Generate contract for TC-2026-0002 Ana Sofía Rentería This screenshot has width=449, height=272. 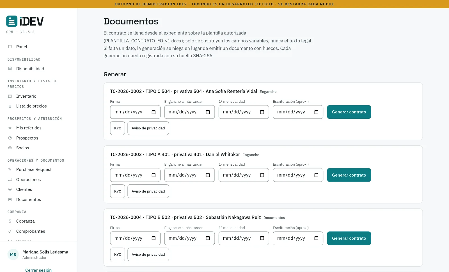click(x=349, y=112)
